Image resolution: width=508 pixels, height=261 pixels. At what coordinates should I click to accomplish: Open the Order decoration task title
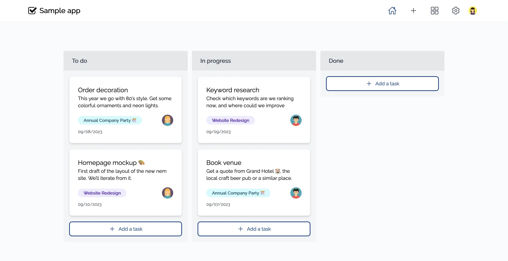pos(103,90)
